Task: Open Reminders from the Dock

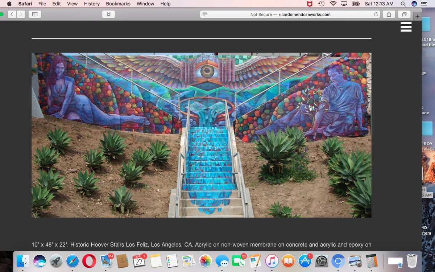Action: click(x=172, y=261)
